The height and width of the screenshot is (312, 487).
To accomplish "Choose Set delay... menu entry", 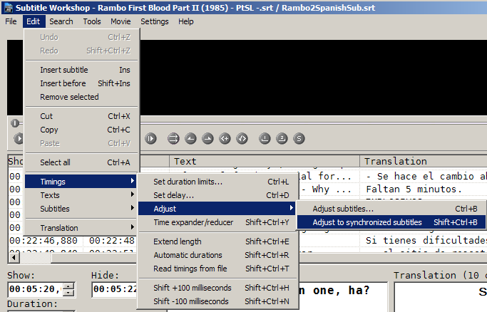I will coord(217,195).
